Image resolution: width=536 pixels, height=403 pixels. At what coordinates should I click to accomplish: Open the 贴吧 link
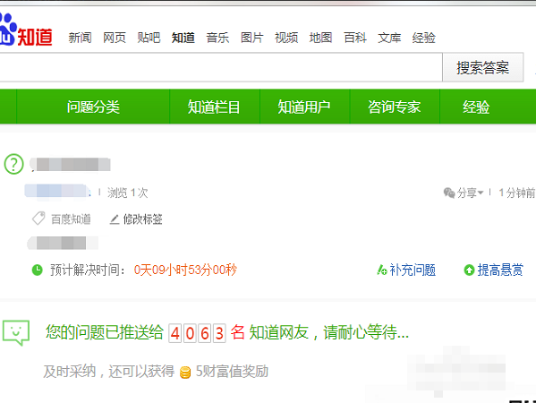pyautogui.click(x=149, y=38)
